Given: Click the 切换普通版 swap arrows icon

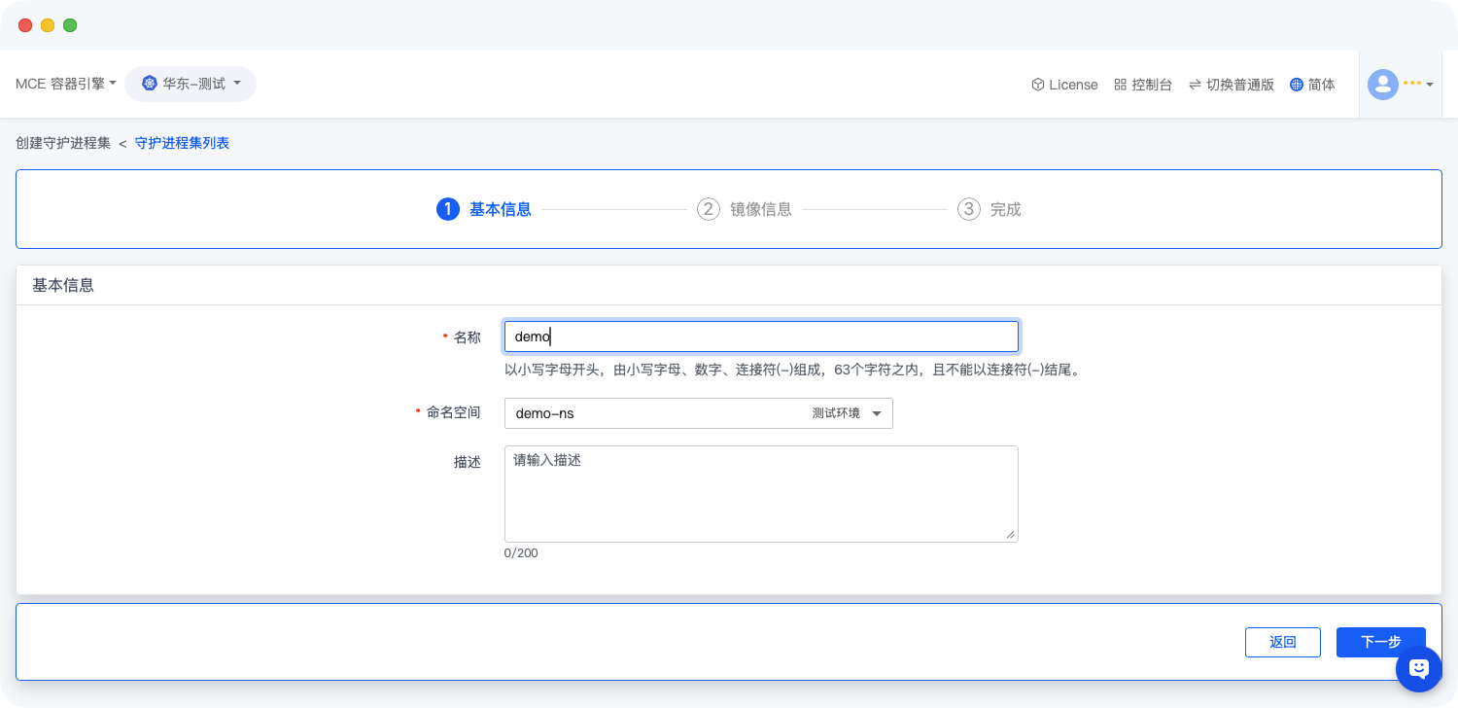Looking at the screenshot, I should pyautogui.click(x=1195, y=85).
